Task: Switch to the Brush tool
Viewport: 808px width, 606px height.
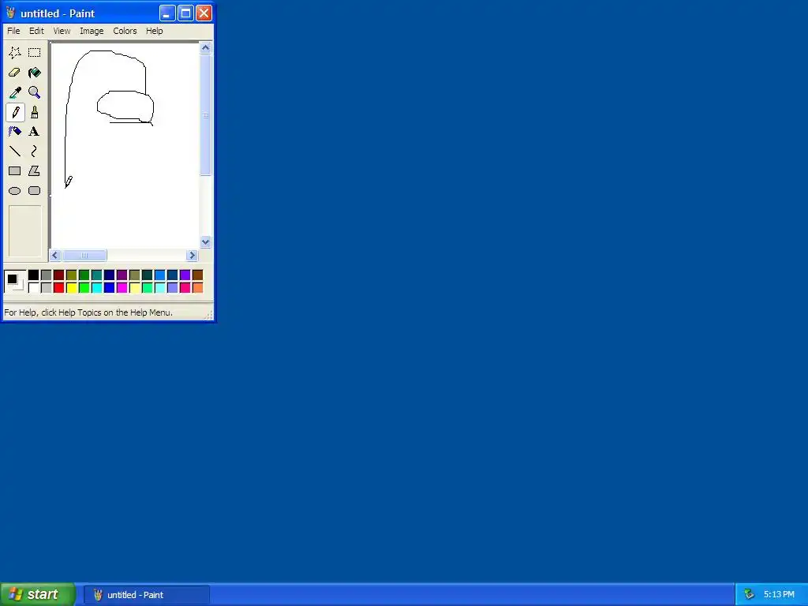Action: click(x=34, y=112)
